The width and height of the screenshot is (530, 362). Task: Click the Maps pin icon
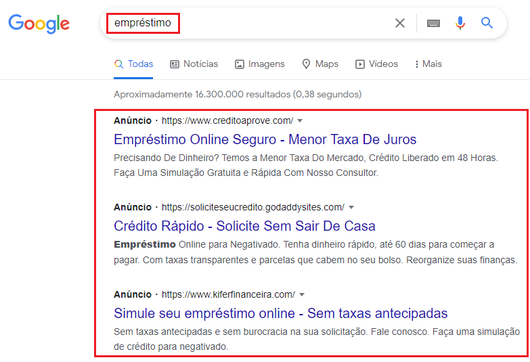point(306,64)
